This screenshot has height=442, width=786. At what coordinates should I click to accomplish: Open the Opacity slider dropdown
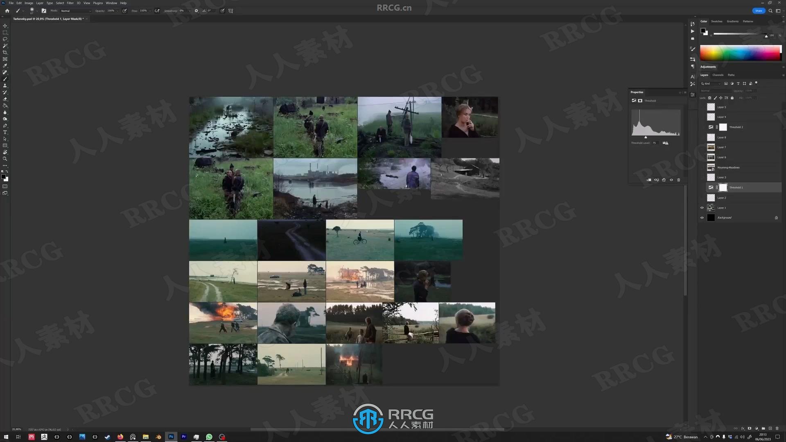(117, 11)
